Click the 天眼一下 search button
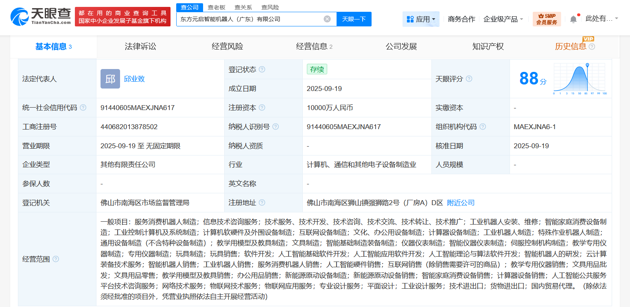 (354, 19)
